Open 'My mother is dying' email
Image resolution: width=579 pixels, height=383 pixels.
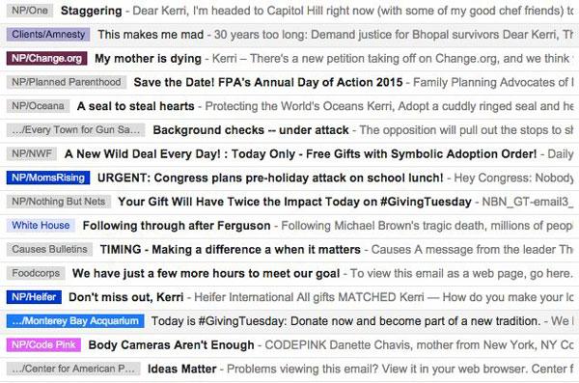tap(148, 58)
